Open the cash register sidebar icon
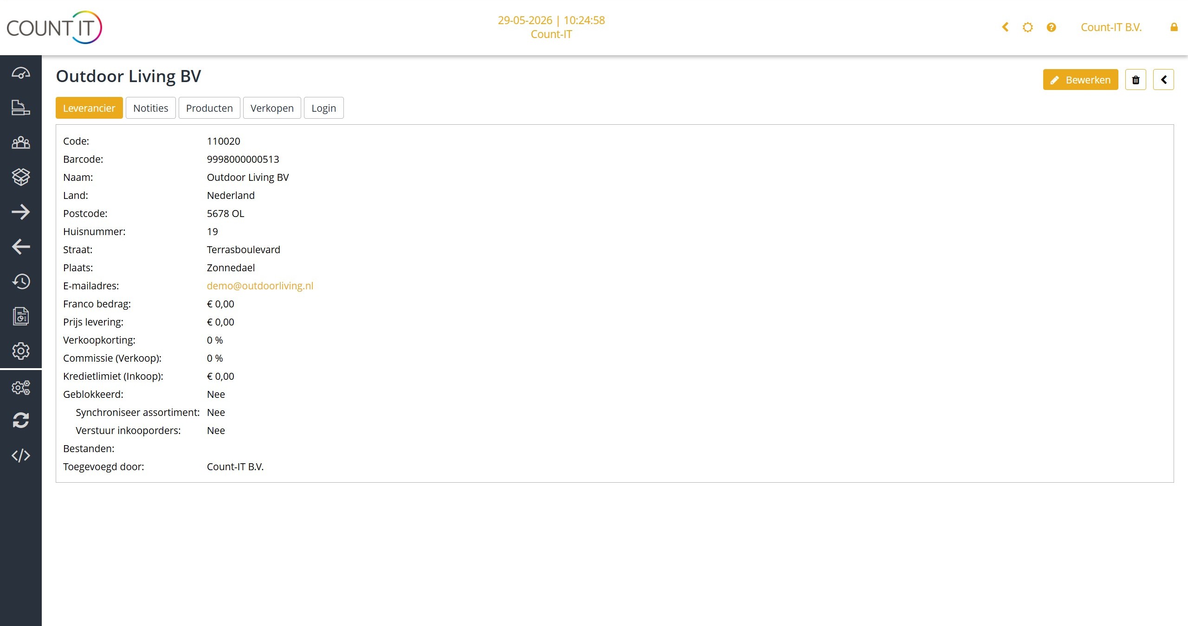This screenshot has height=626, width=1188. [x=21, y=108]
